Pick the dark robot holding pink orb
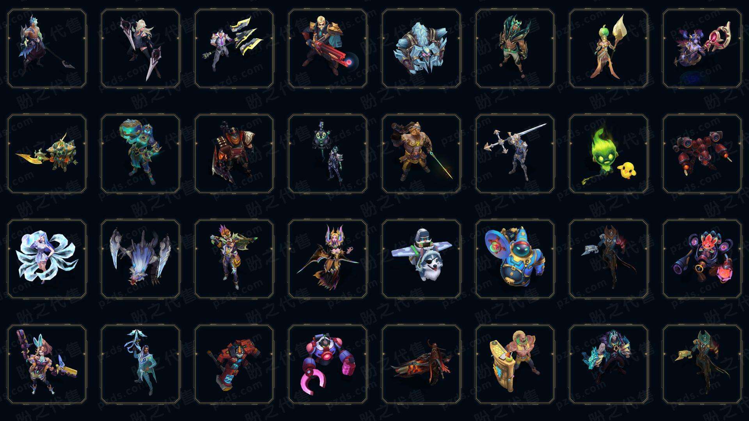The height and width of the screenshot is (421, 749). (x=702, y=259)
